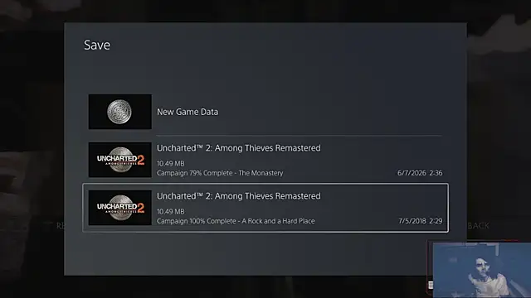This screenshot has width=531, height=298.
Task: Click the Save dialog heading
Action: [x=97, y=45]
